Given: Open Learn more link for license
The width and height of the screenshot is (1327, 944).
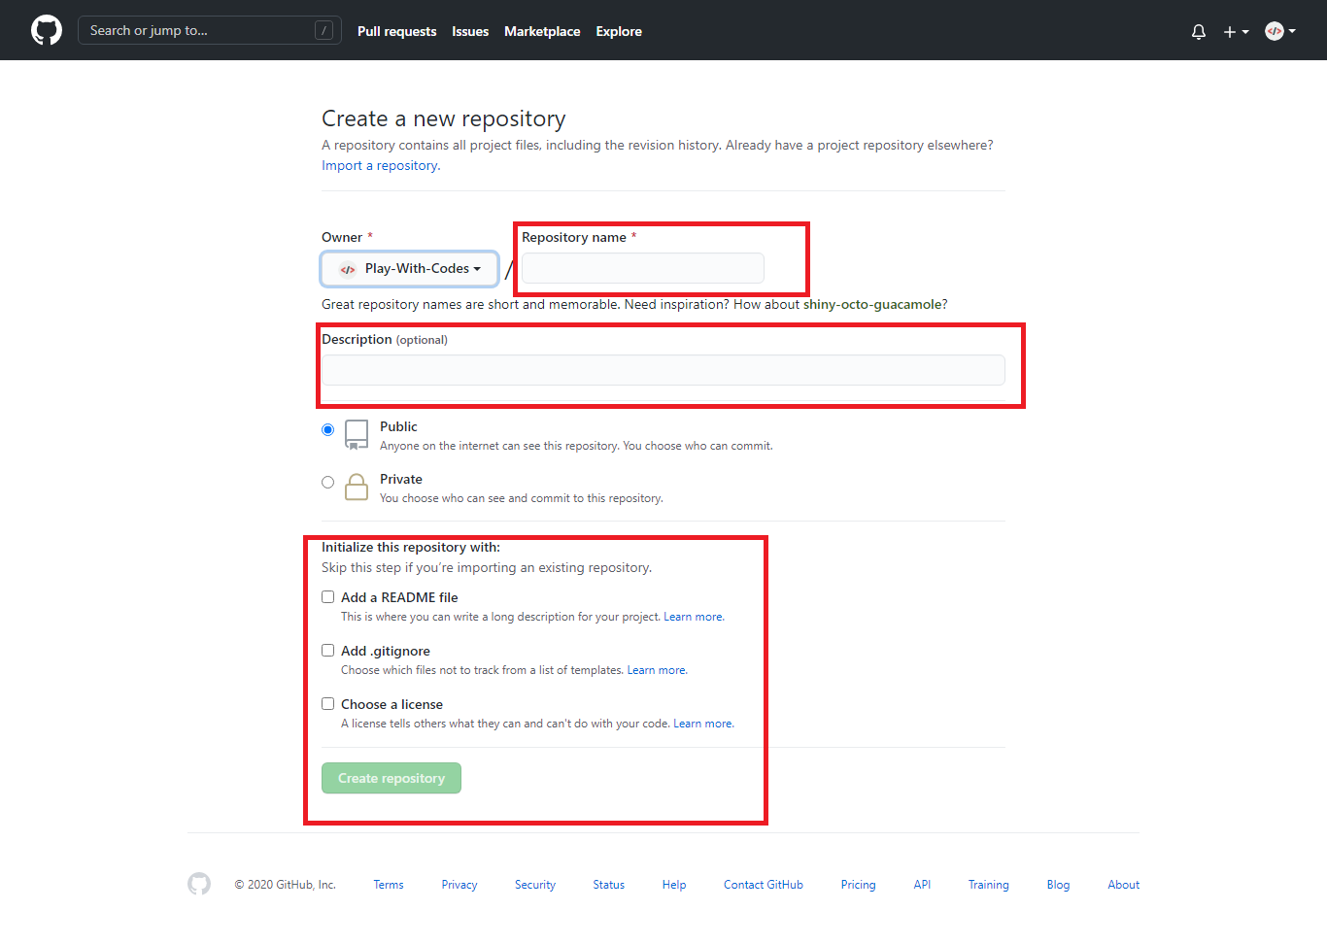Looking at the screenshot, I should (x=703, y=724).
